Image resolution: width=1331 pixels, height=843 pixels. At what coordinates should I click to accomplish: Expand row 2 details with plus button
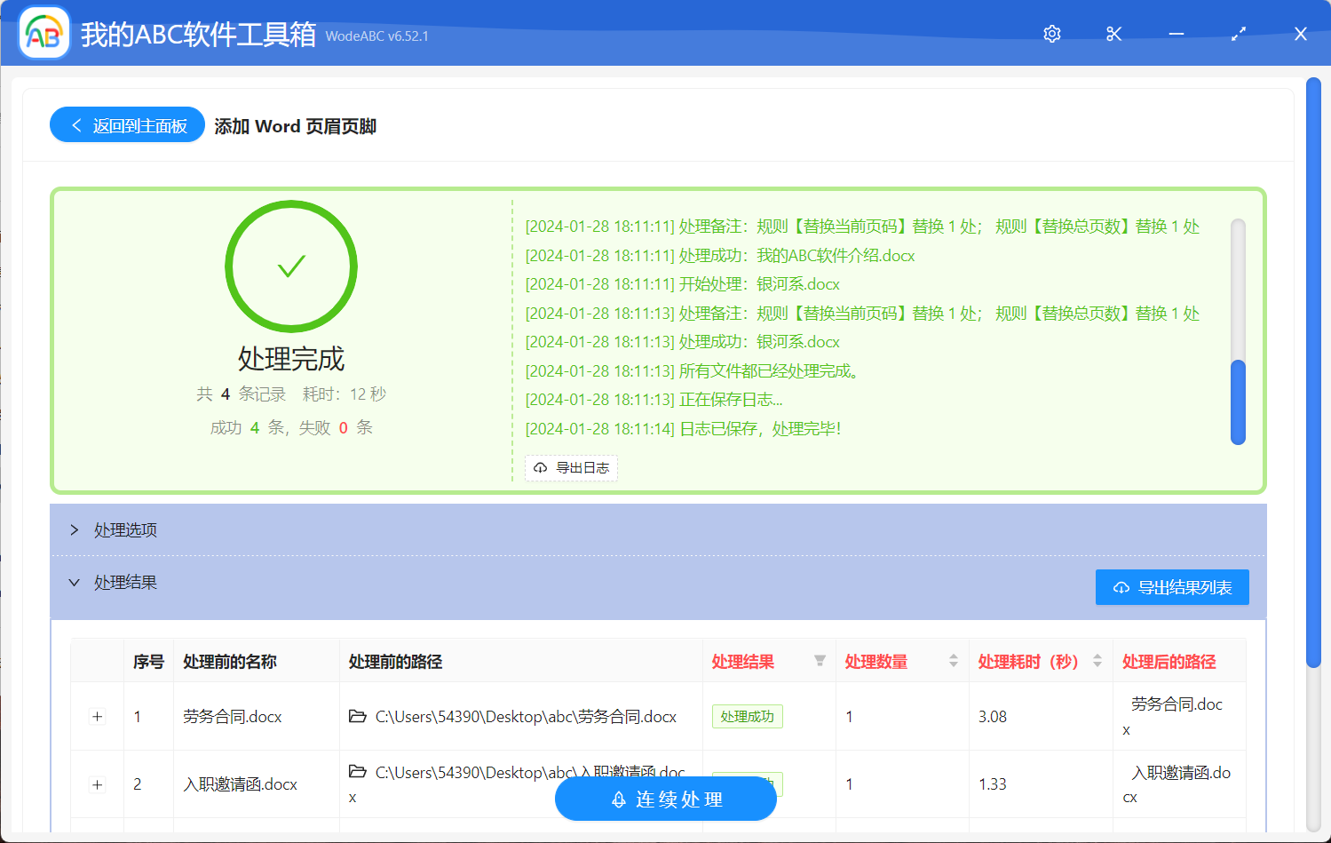[x=96, y=784]
